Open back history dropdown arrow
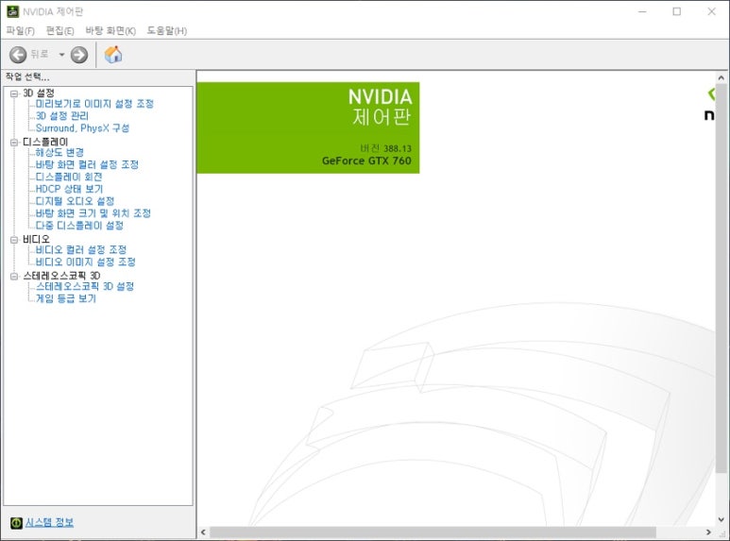The image size is (730, 541). click(61, 55)
